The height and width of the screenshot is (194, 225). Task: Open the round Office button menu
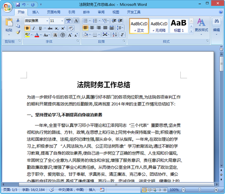7,8
